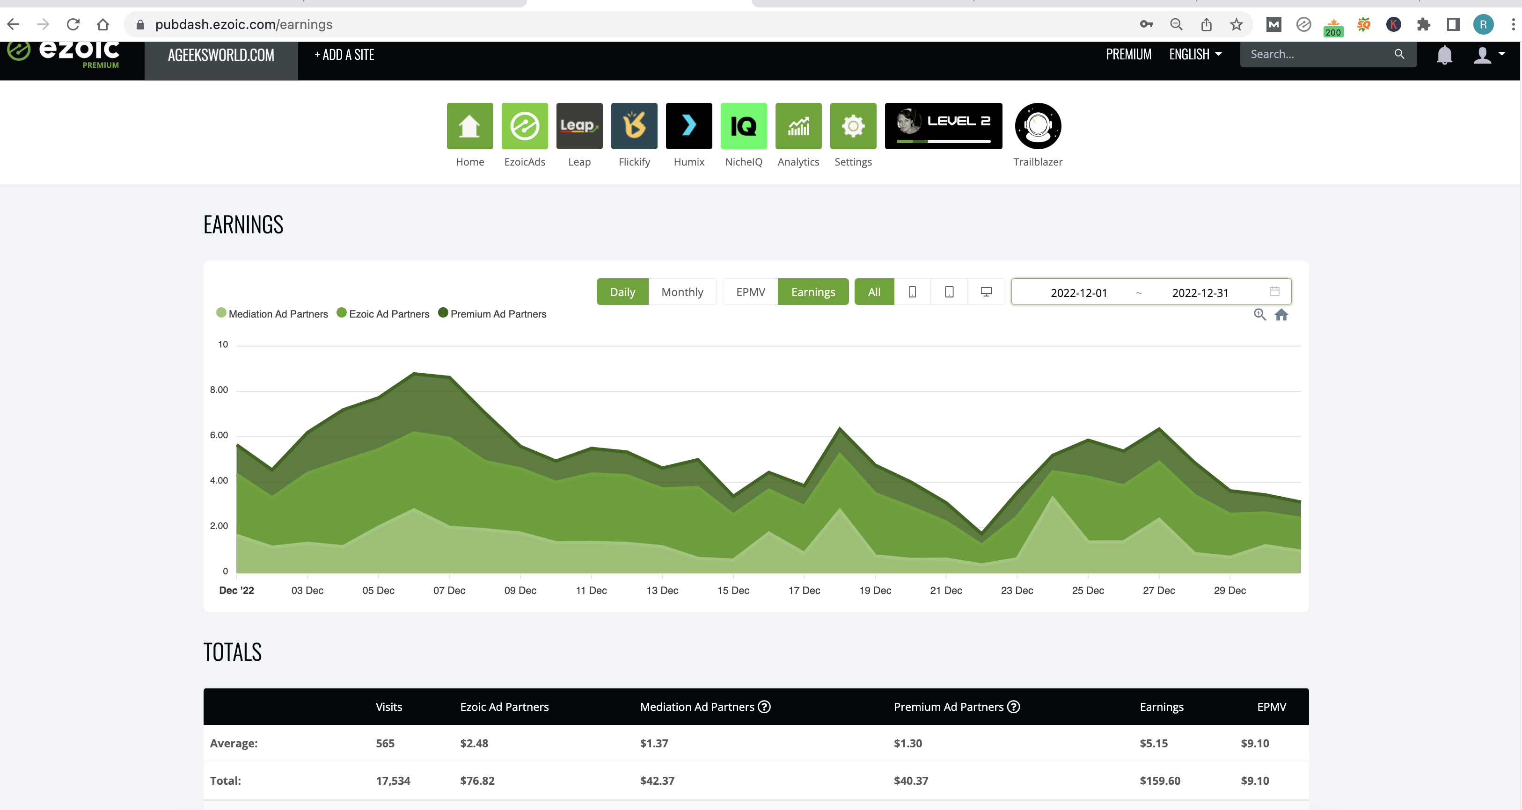The height and width of the screenshot is (810, 1522).
Task: Reload the browser page
Action: click(73, 24)
